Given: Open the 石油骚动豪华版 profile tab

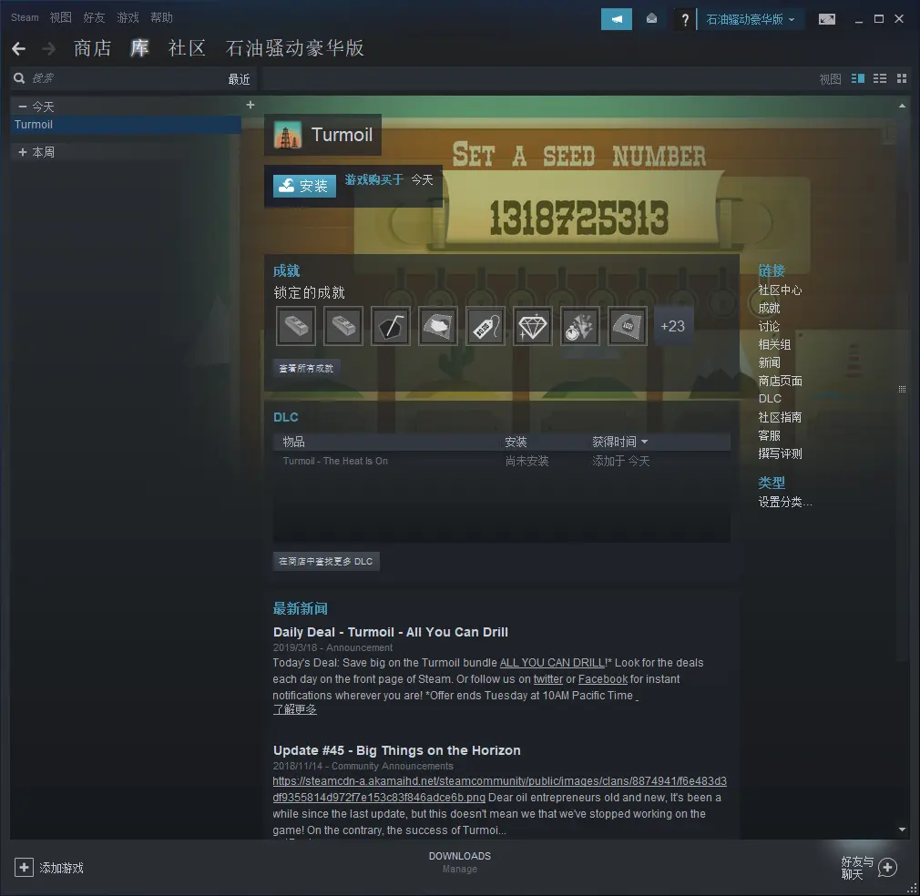Looking at the screenshot, I should [295, 48].
